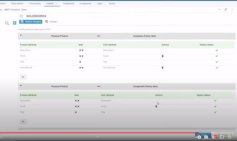
Task: Delete the Finish mapping in Component section
Action: coord(156,106)
